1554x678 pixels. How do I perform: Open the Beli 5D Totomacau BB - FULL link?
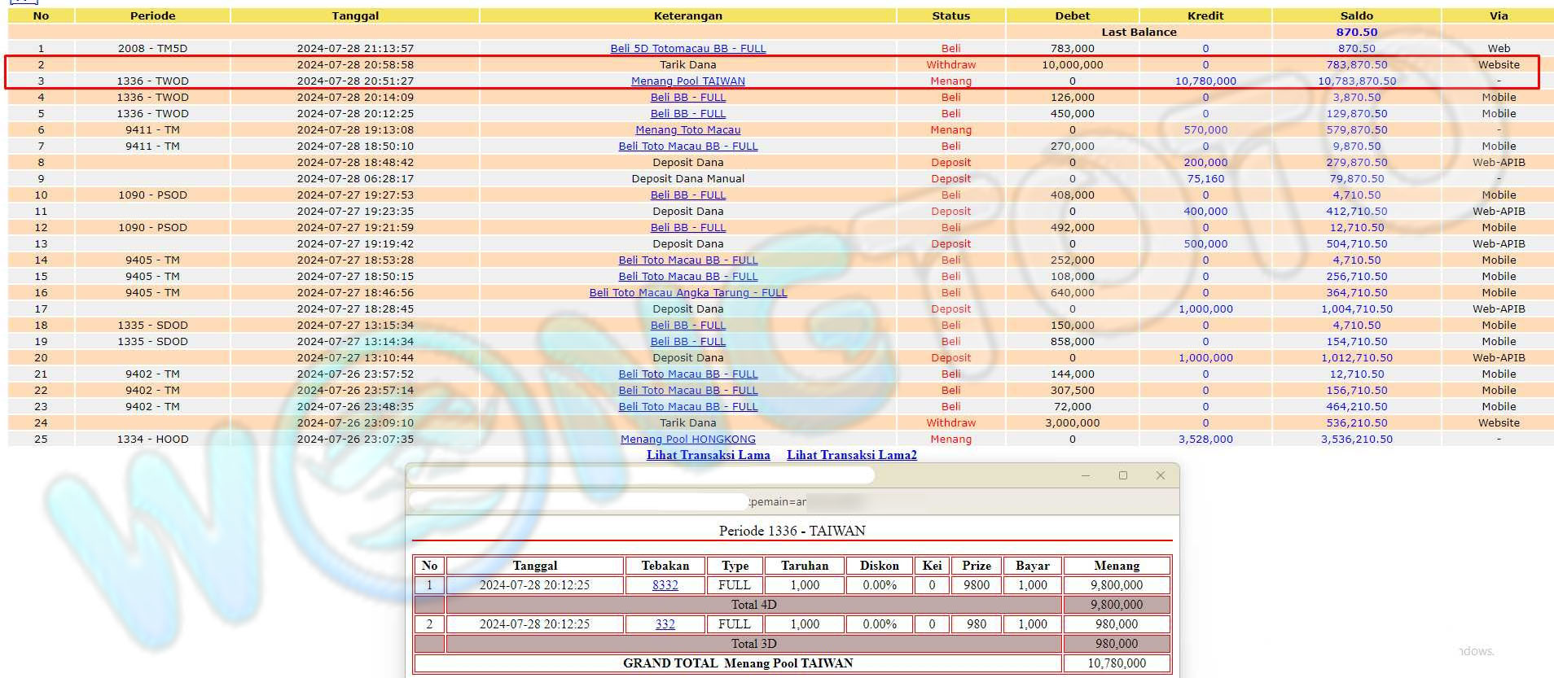pyautogui.click(x=687, y=49)
